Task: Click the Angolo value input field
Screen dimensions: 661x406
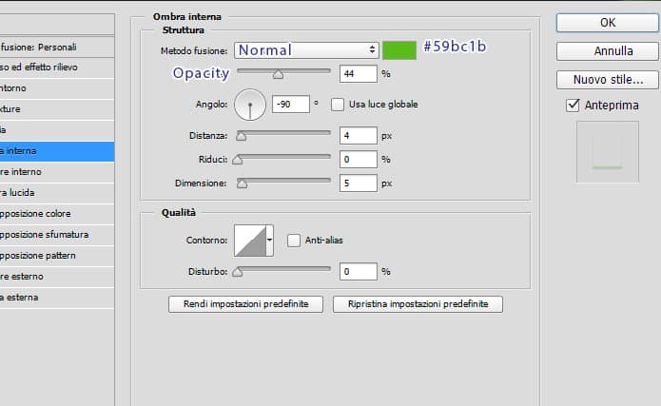Action: [290, 104]
